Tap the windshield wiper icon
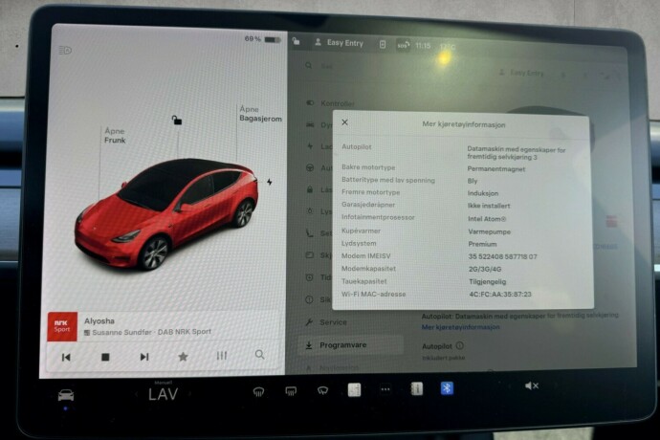This screenshot has height=440, width=660. coord(323,391)
